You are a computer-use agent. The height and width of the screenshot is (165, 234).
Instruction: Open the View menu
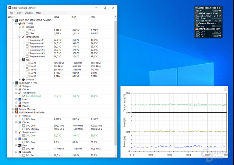(x=19, y=13)
